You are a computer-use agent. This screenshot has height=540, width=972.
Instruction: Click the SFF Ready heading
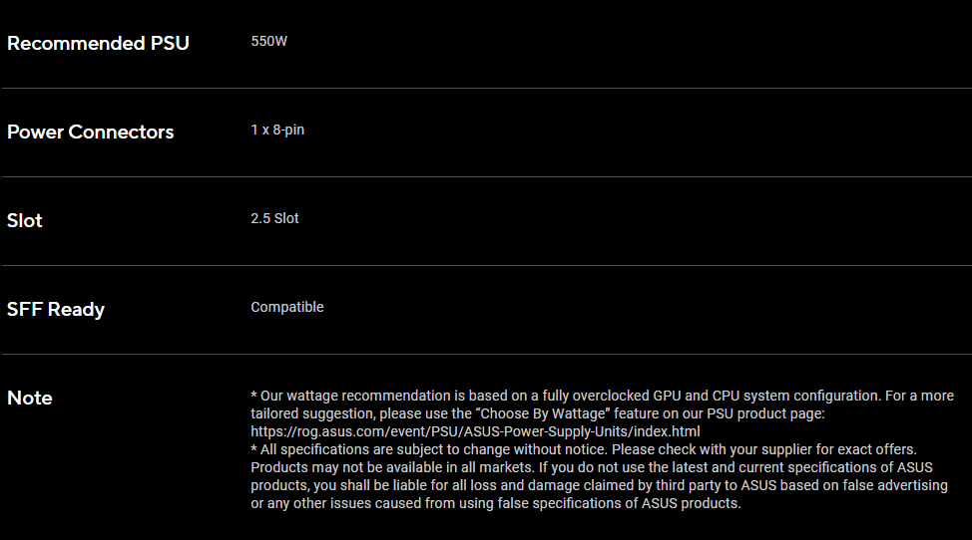coord(56,309)
